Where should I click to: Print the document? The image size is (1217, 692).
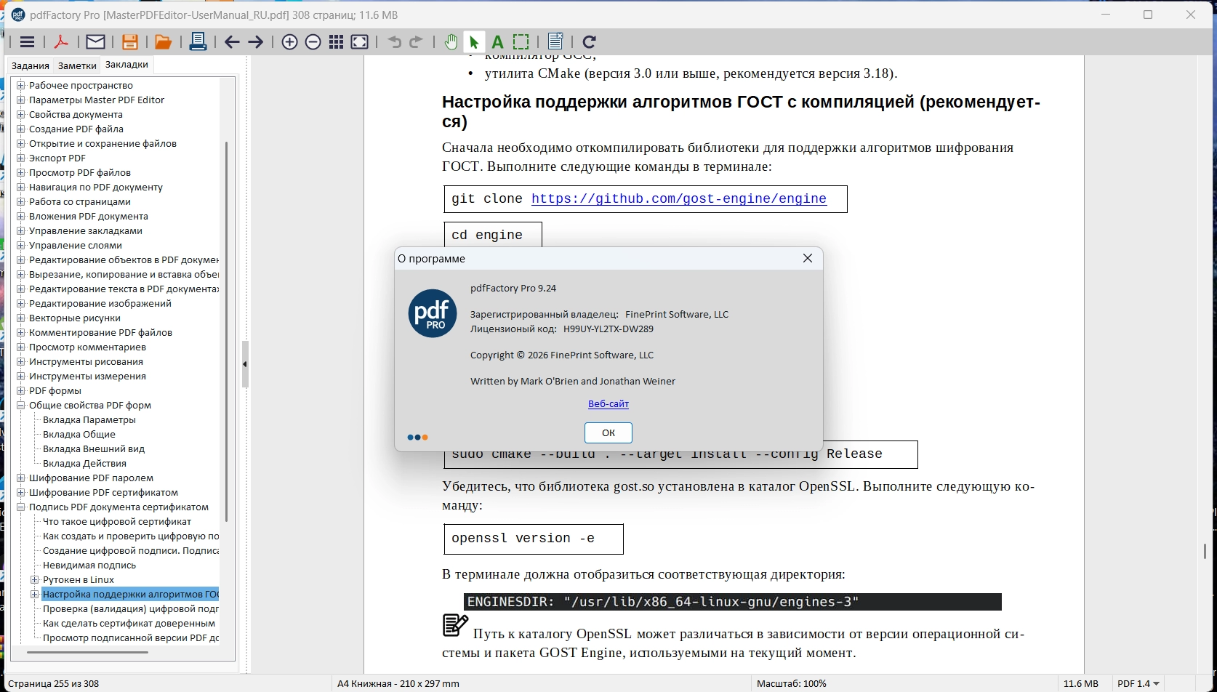point(198,42)
